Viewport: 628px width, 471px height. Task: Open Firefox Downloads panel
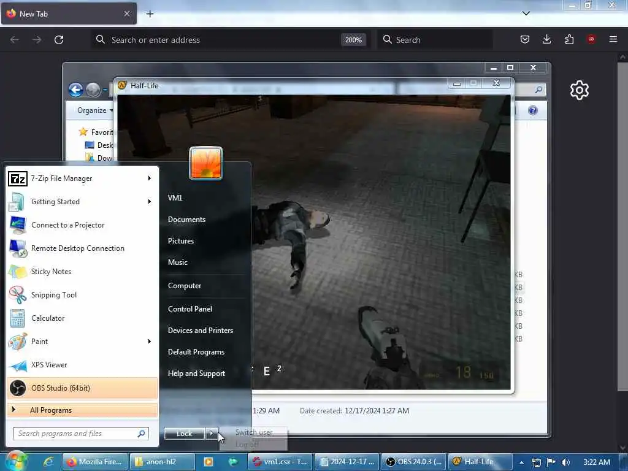pyautogui.click(x=546, y=39)
